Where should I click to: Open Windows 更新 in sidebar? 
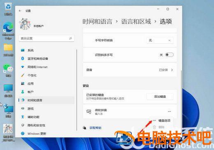(x=47, y=134)
